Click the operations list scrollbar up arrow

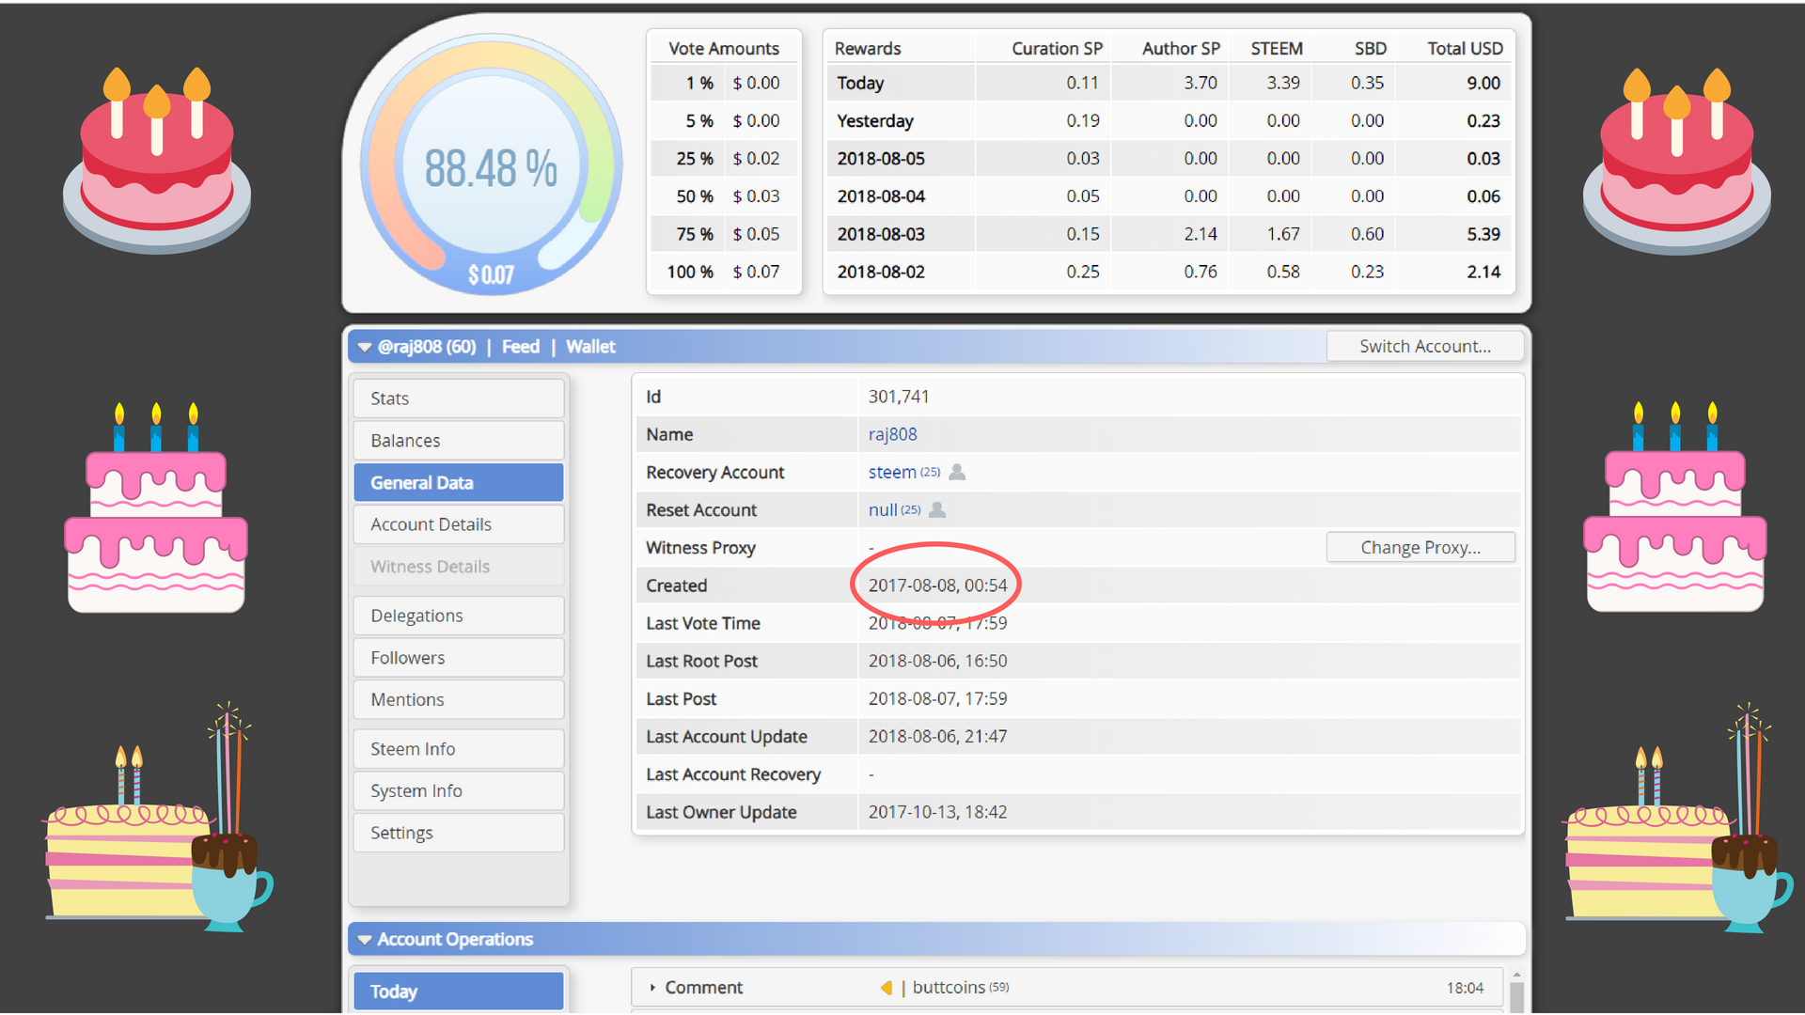click(1516, 976)
